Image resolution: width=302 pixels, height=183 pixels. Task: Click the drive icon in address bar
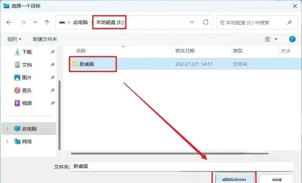tap(62, 22)
